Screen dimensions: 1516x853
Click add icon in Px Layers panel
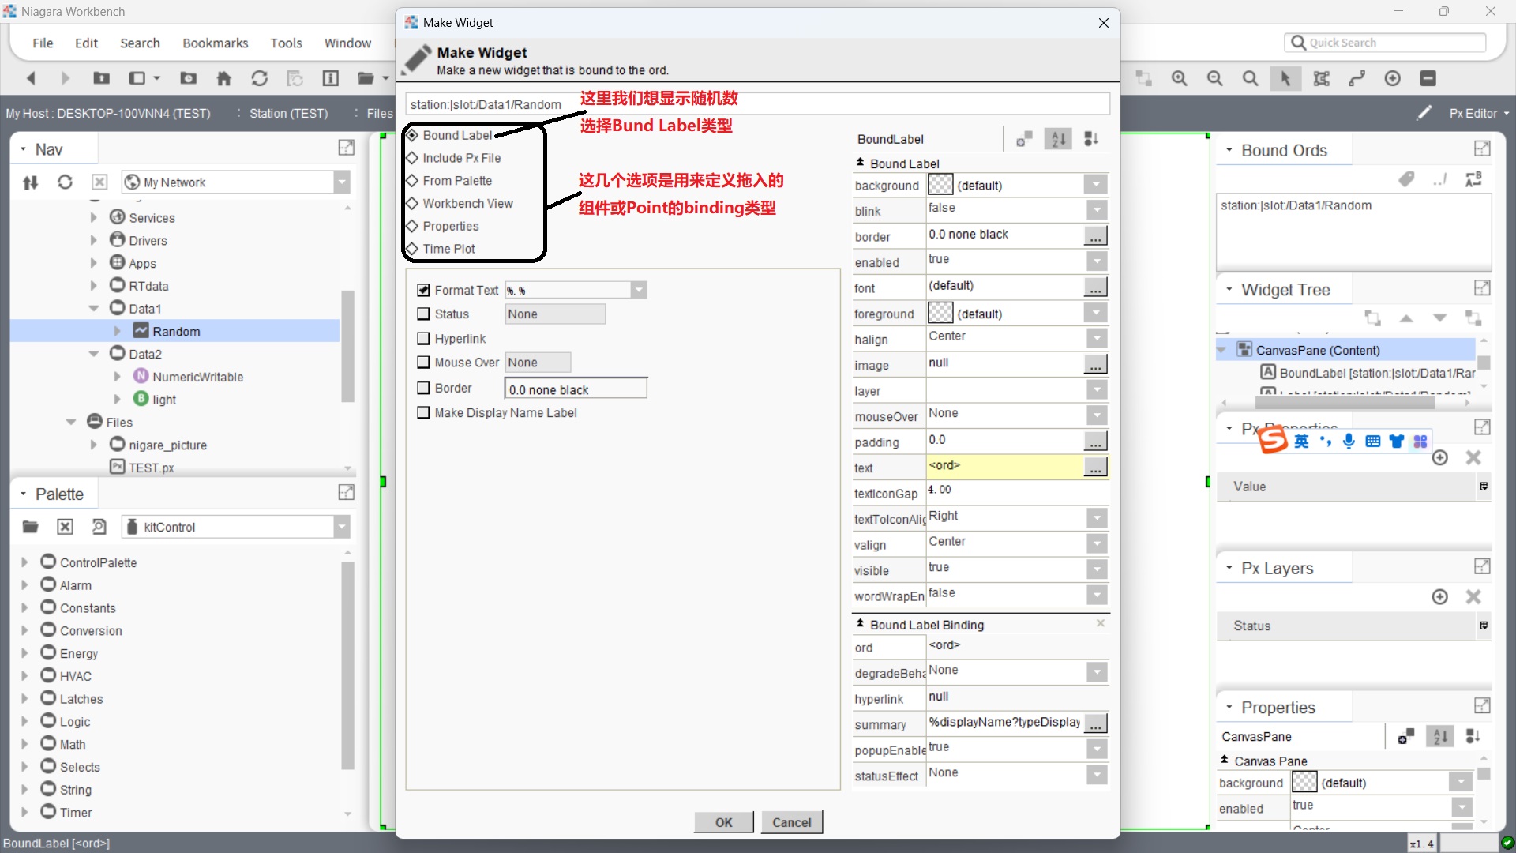(x=1439, y=597)
